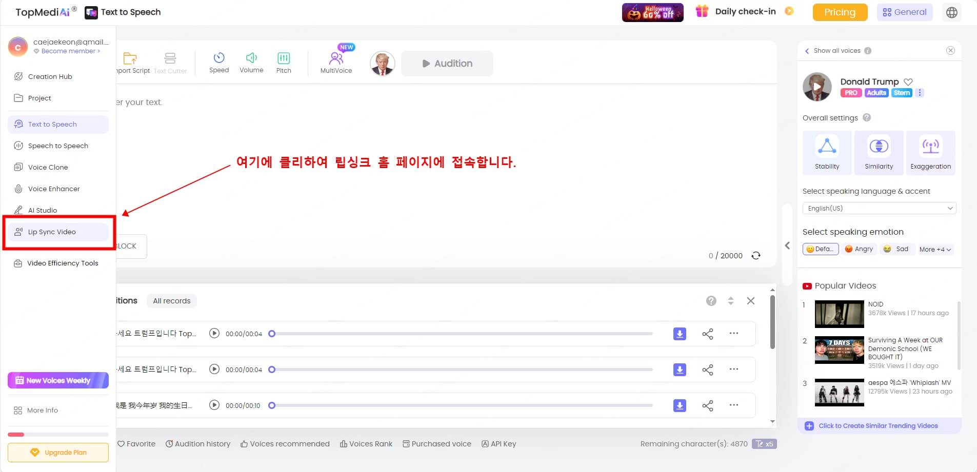Play the second 00:00/00:04 recording
Viewport: 977px width, 472px height.
click(x=214, y=369)
